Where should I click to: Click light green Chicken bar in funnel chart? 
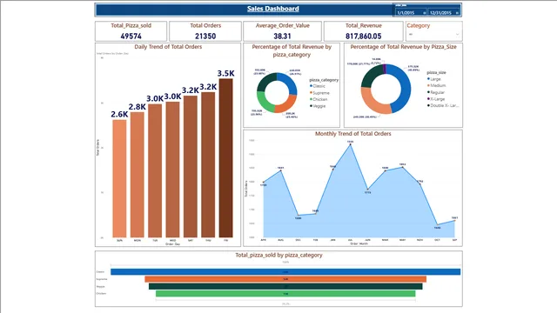tap(285, 294)
